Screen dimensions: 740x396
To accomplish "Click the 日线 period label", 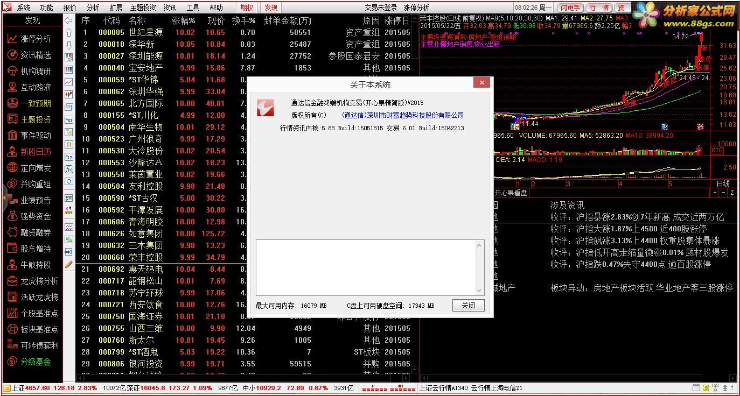I will 724,184.
